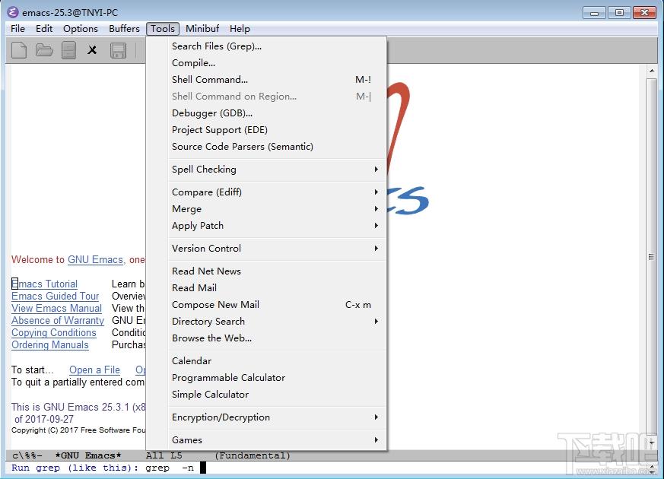Open the Calendar menu item
Image resolution: width=664 pixels, height=479 pixels.
click(267, 361)
